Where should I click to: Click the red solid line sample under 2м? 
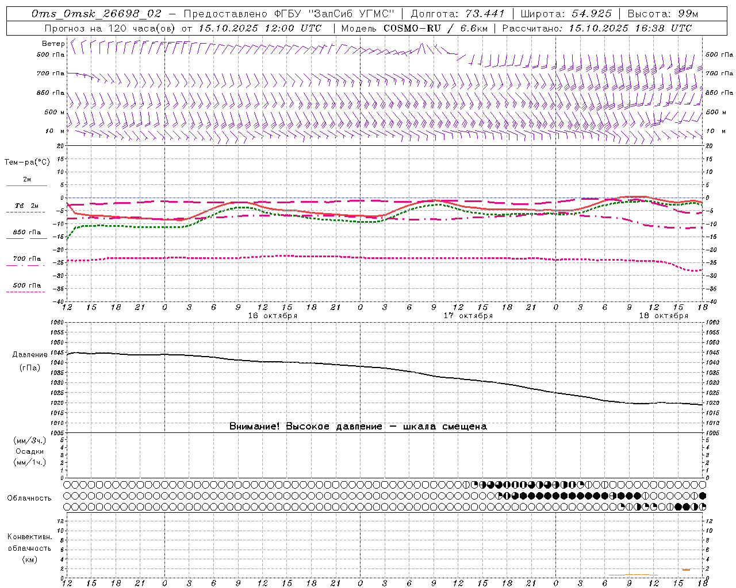coord(26,186)
